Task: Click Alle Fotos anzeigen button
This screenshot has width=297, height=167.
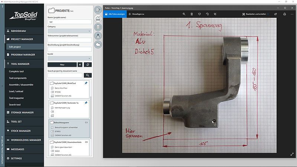Action: [x=115, y=14]
